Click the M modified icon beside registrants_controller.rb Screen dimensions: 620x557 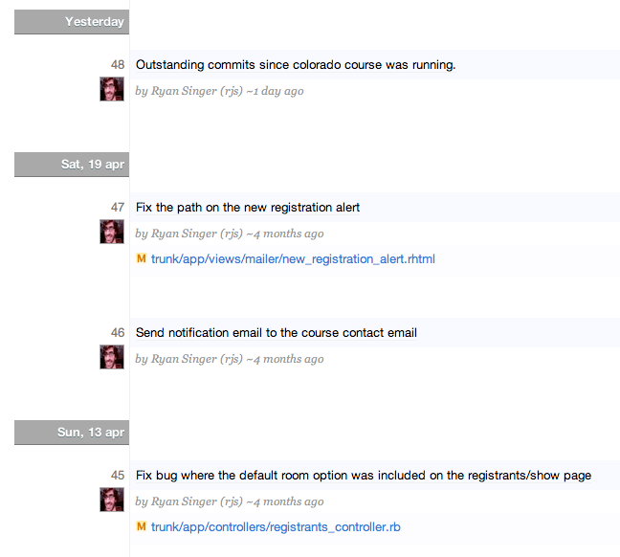coord(142,526)
